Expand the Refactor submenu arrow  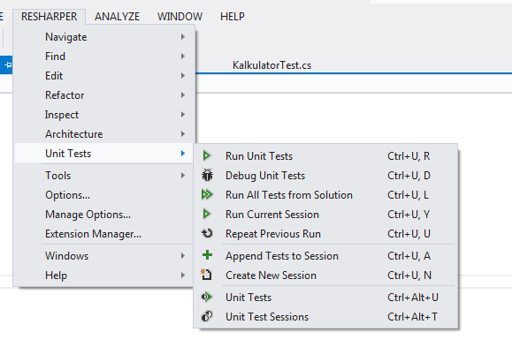[183, 94]
